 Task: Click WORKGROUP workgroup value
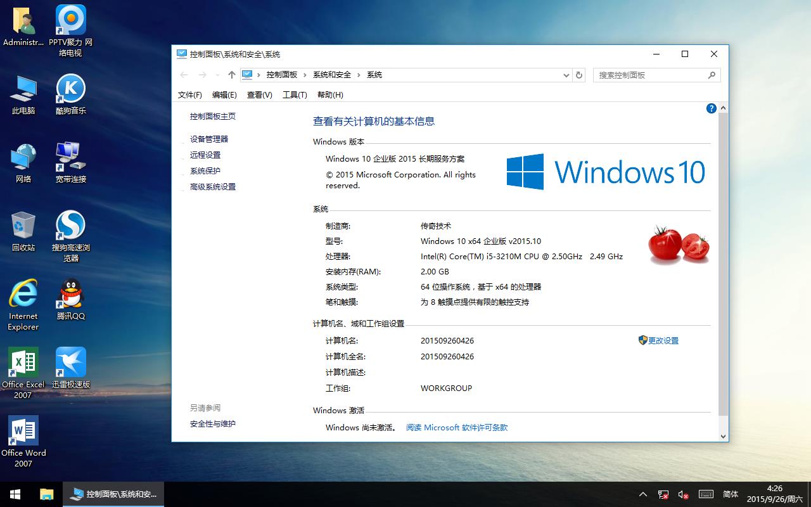click(446, 388)
